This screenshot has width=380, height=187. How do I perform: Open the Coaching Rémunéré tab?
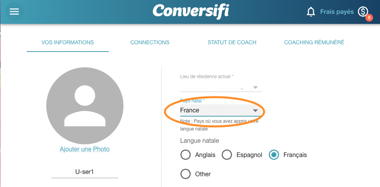tap(314, 42)
